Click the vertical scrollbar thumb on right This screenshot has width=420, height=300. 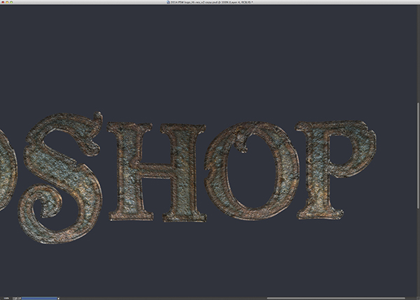point(419,155)
